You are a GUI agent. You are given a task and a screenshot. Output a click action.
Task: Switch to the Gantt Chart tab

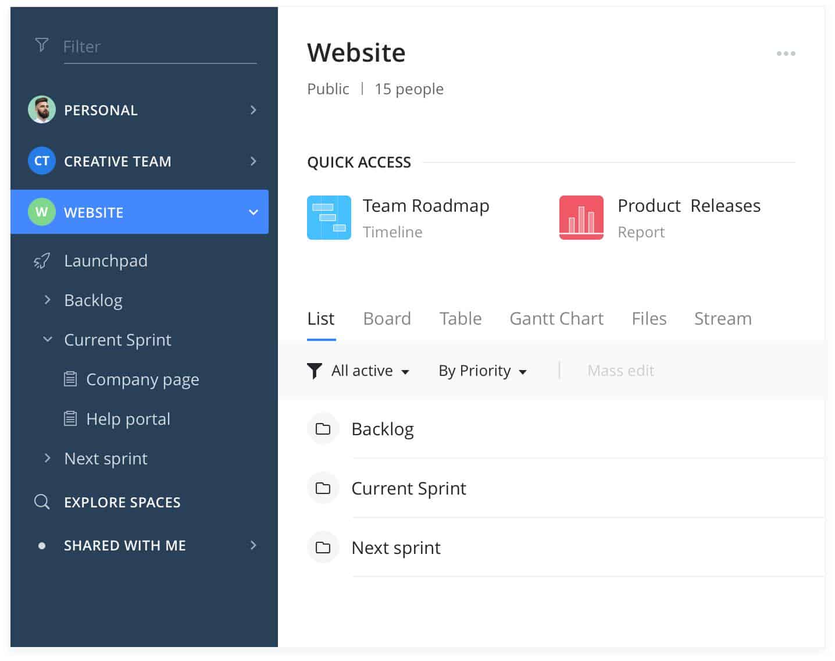point(556,318)
